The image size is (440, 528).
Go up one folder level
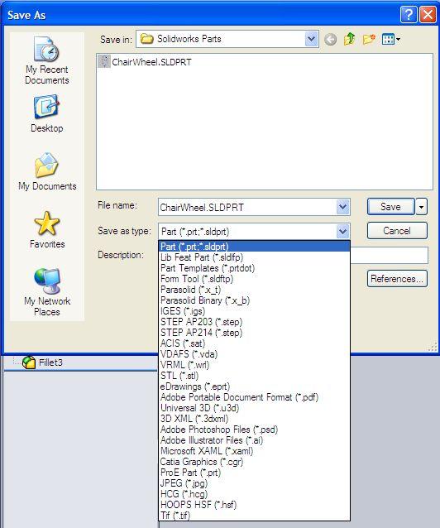click(x=350, y=39)
